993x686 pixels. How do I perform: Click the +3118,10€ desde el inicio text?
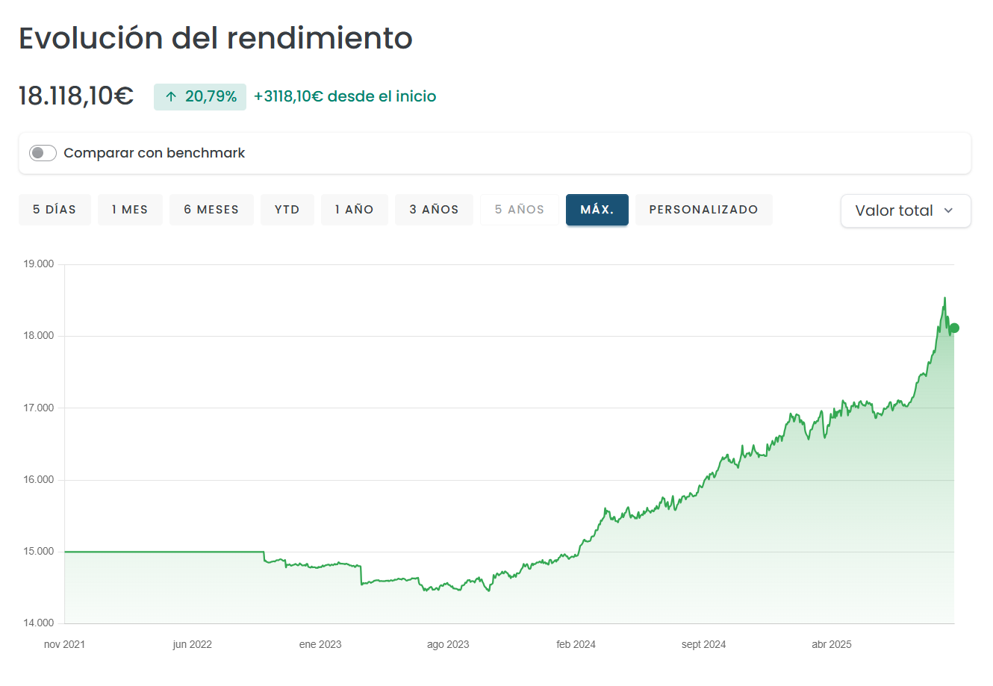point(345,96)
